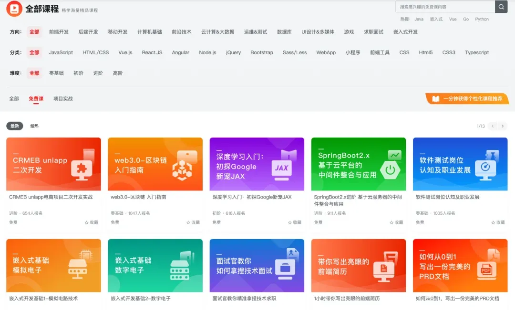Choose 前端开发 direction
Screen dimensions: 515x310
coord(59,32)
